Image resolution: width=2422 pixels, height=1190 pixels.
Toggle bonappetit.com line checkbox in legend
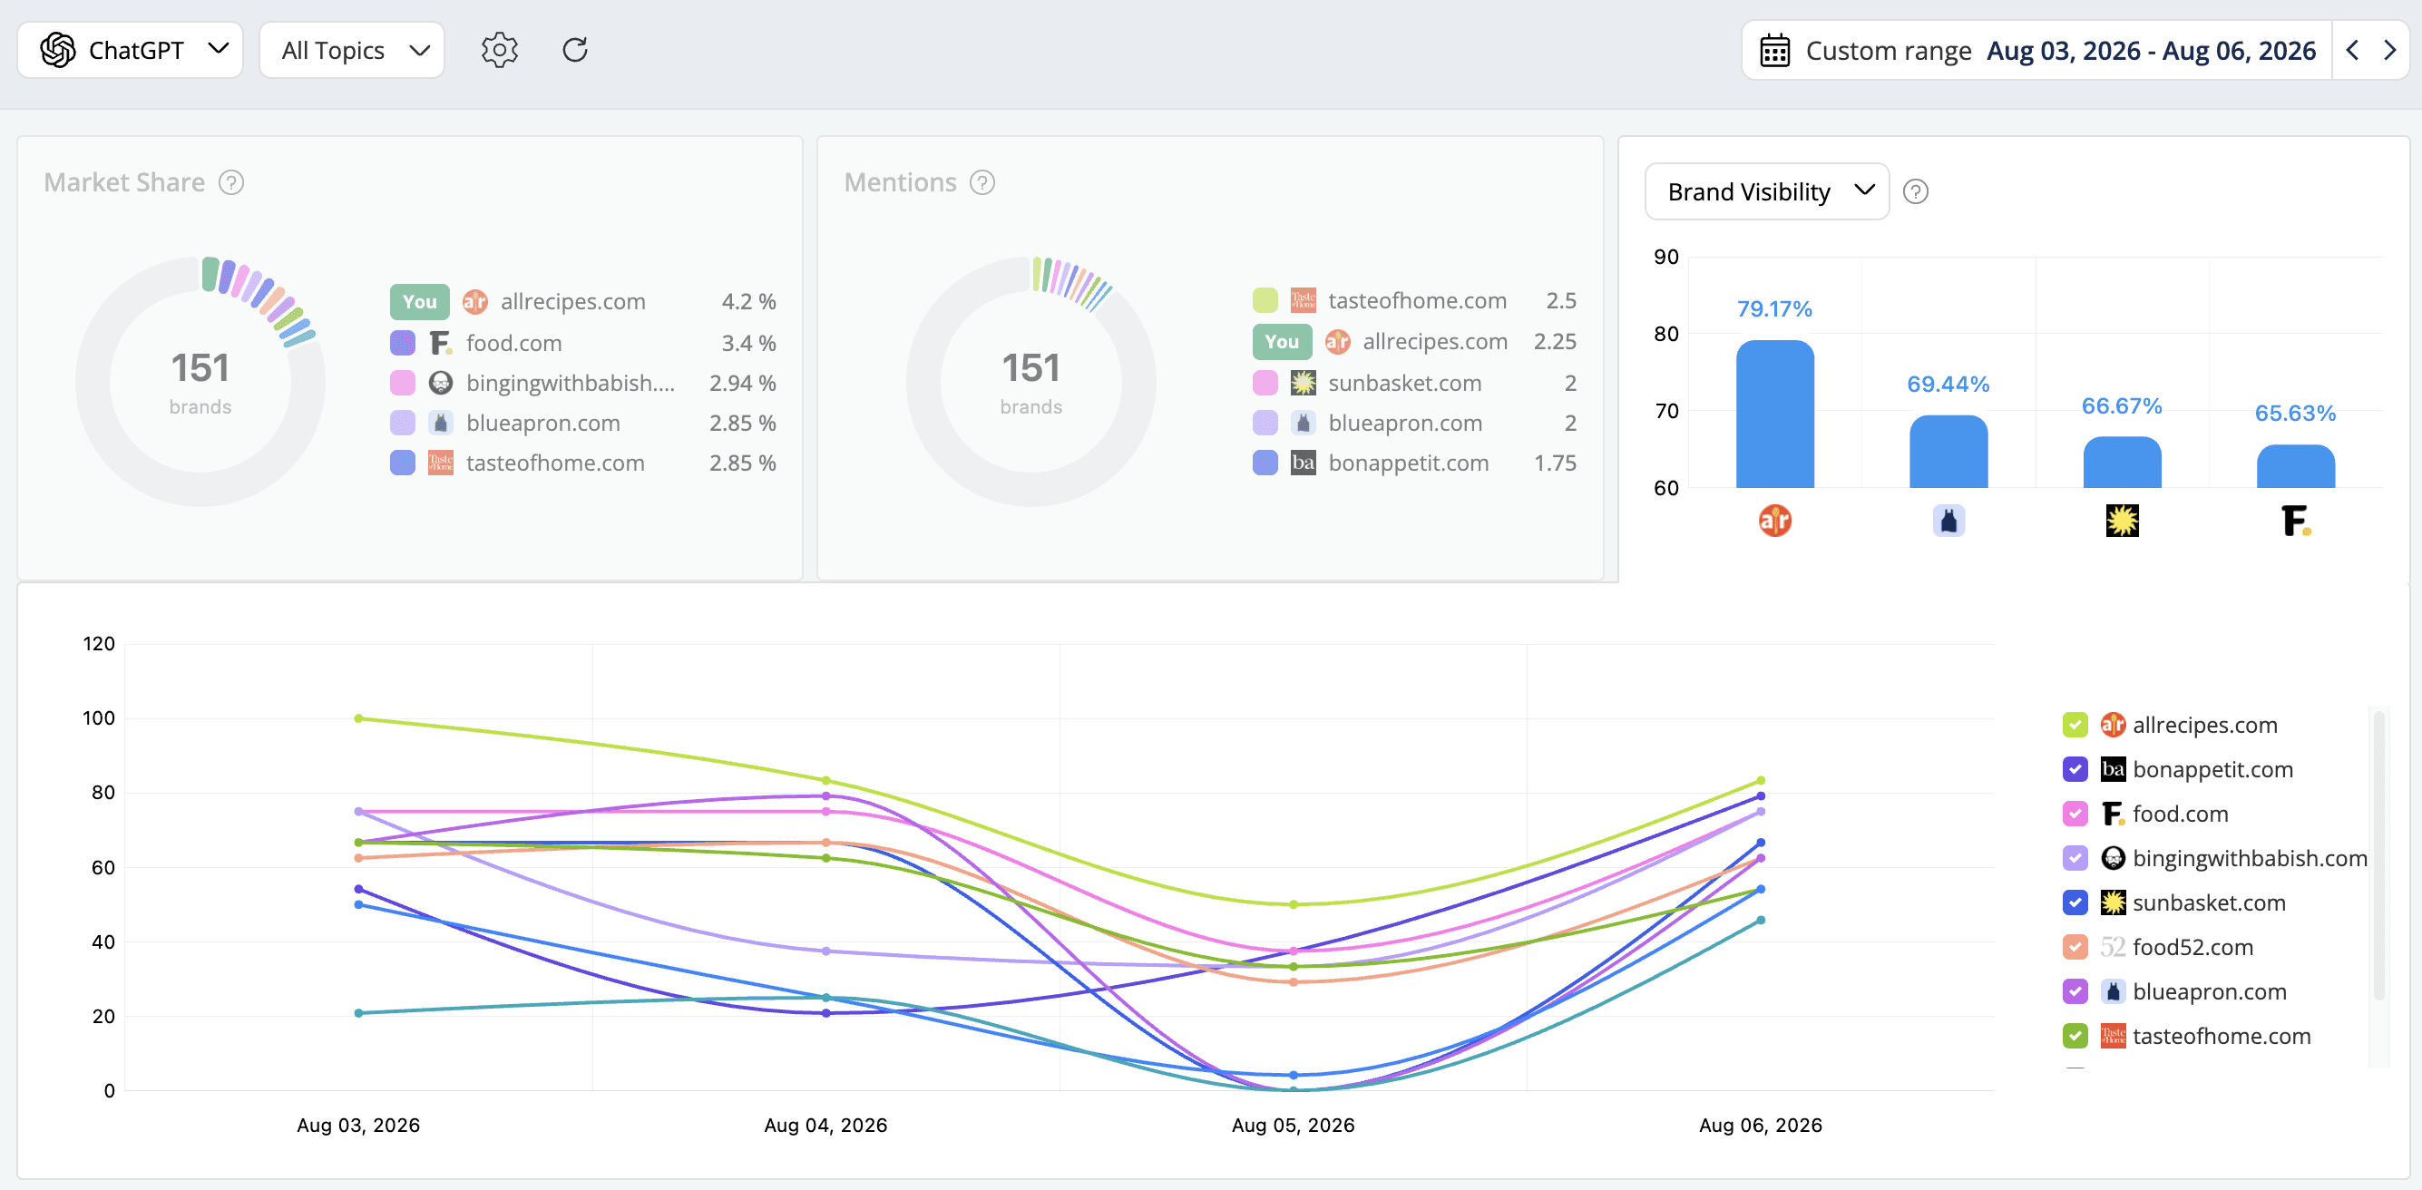tap(2075, 769)
